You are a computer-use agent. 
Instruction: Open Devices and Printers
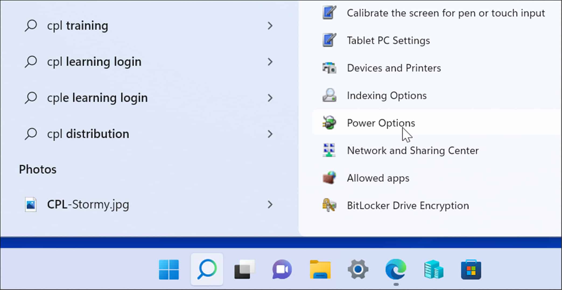point(394,68)
